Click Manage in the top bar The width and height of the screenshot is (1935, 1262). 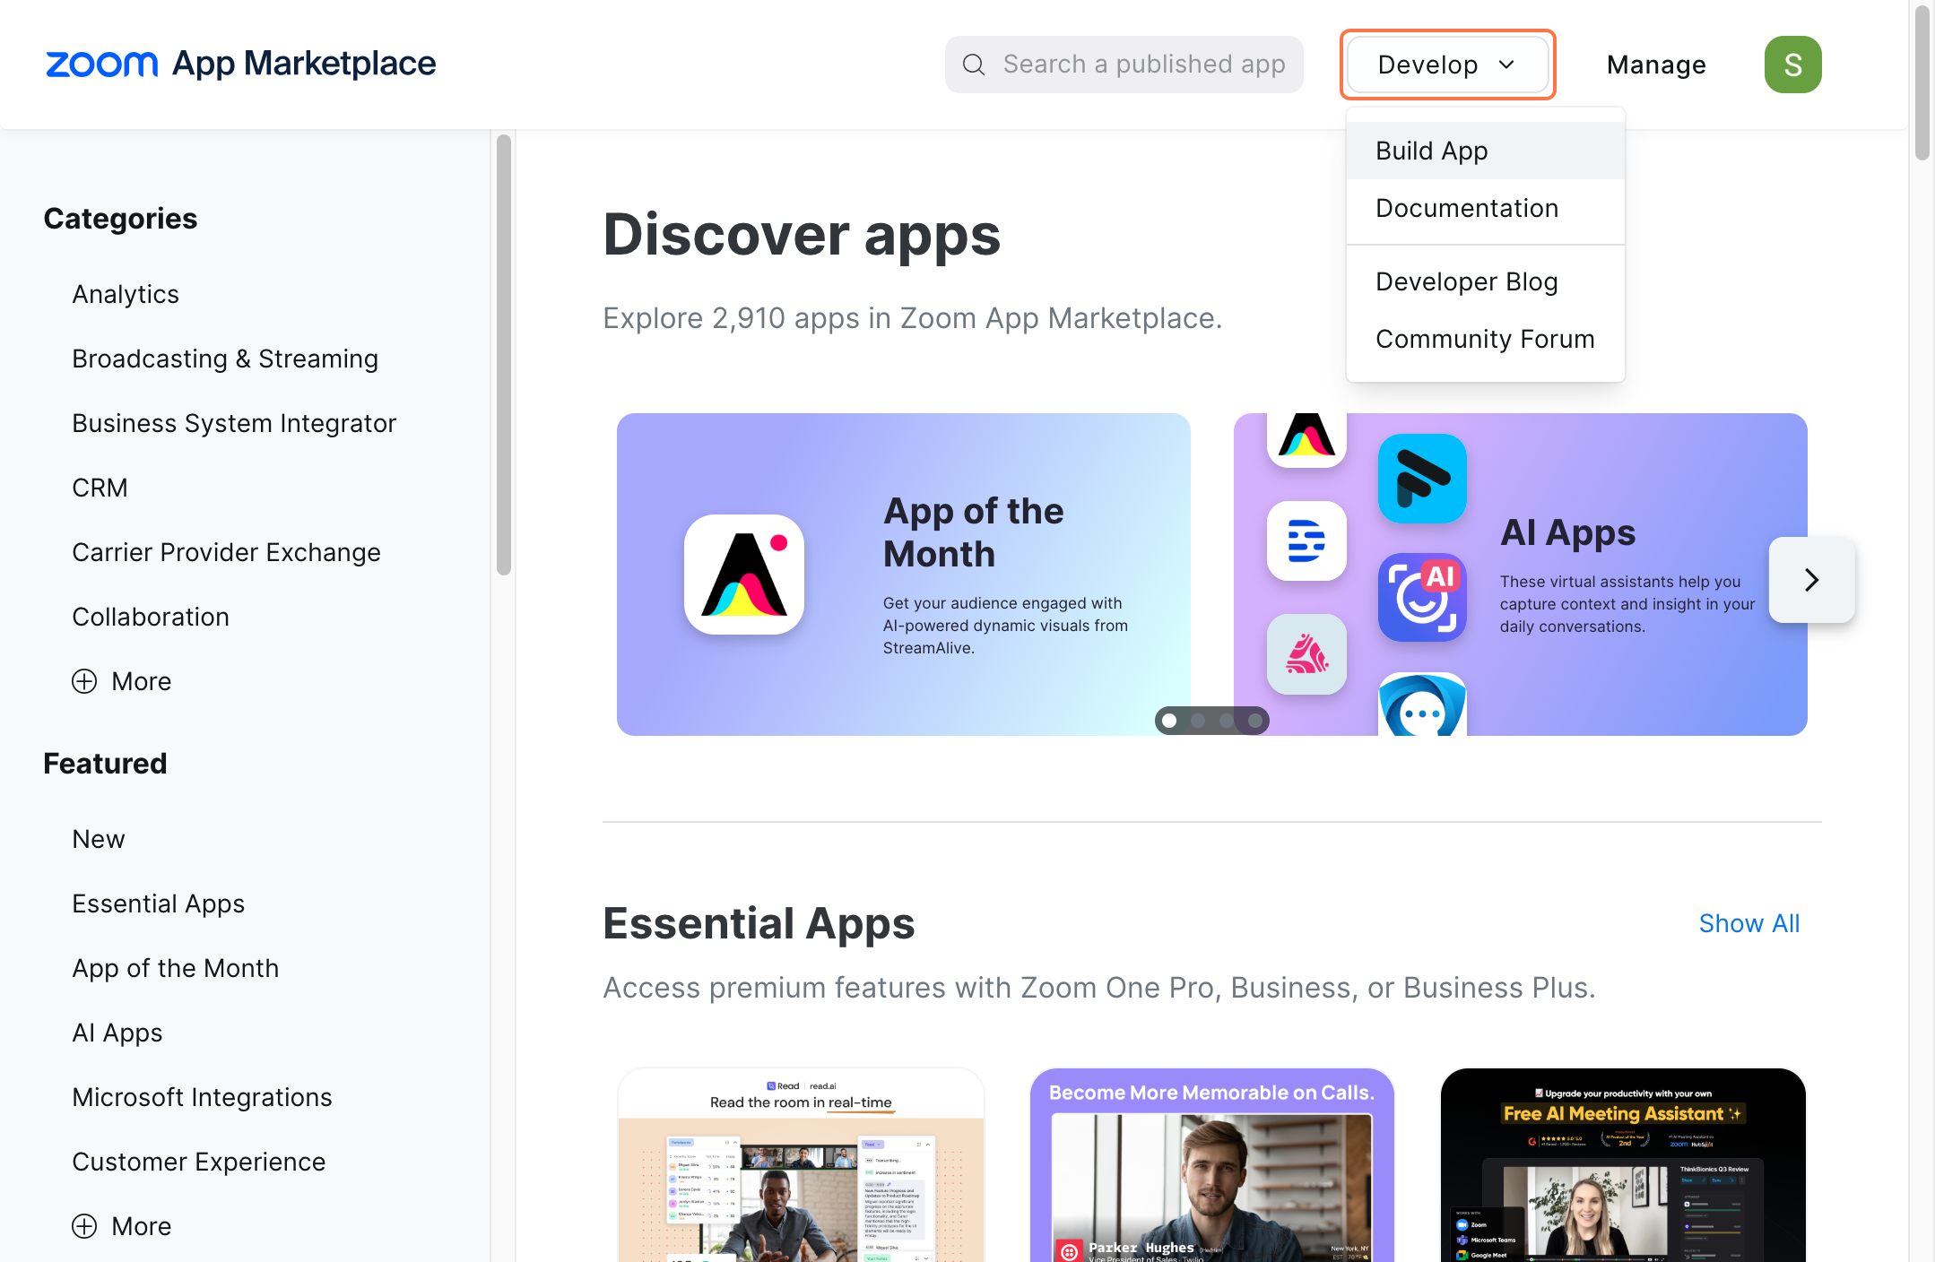pos(1656,65)
